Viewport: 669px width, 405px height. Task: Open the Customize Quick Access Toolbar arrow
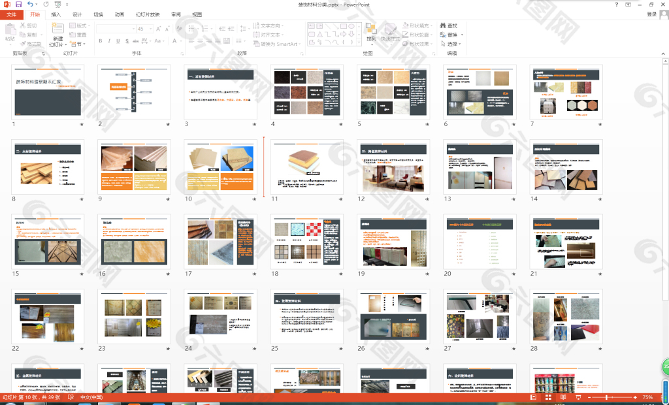67,5
